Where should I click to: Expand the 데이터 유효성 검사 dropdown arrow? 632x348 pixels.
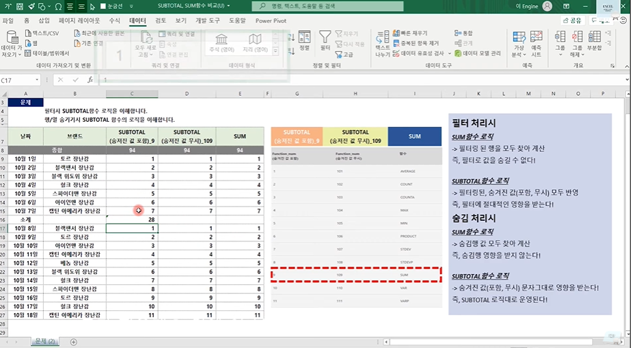coord(448,53)
